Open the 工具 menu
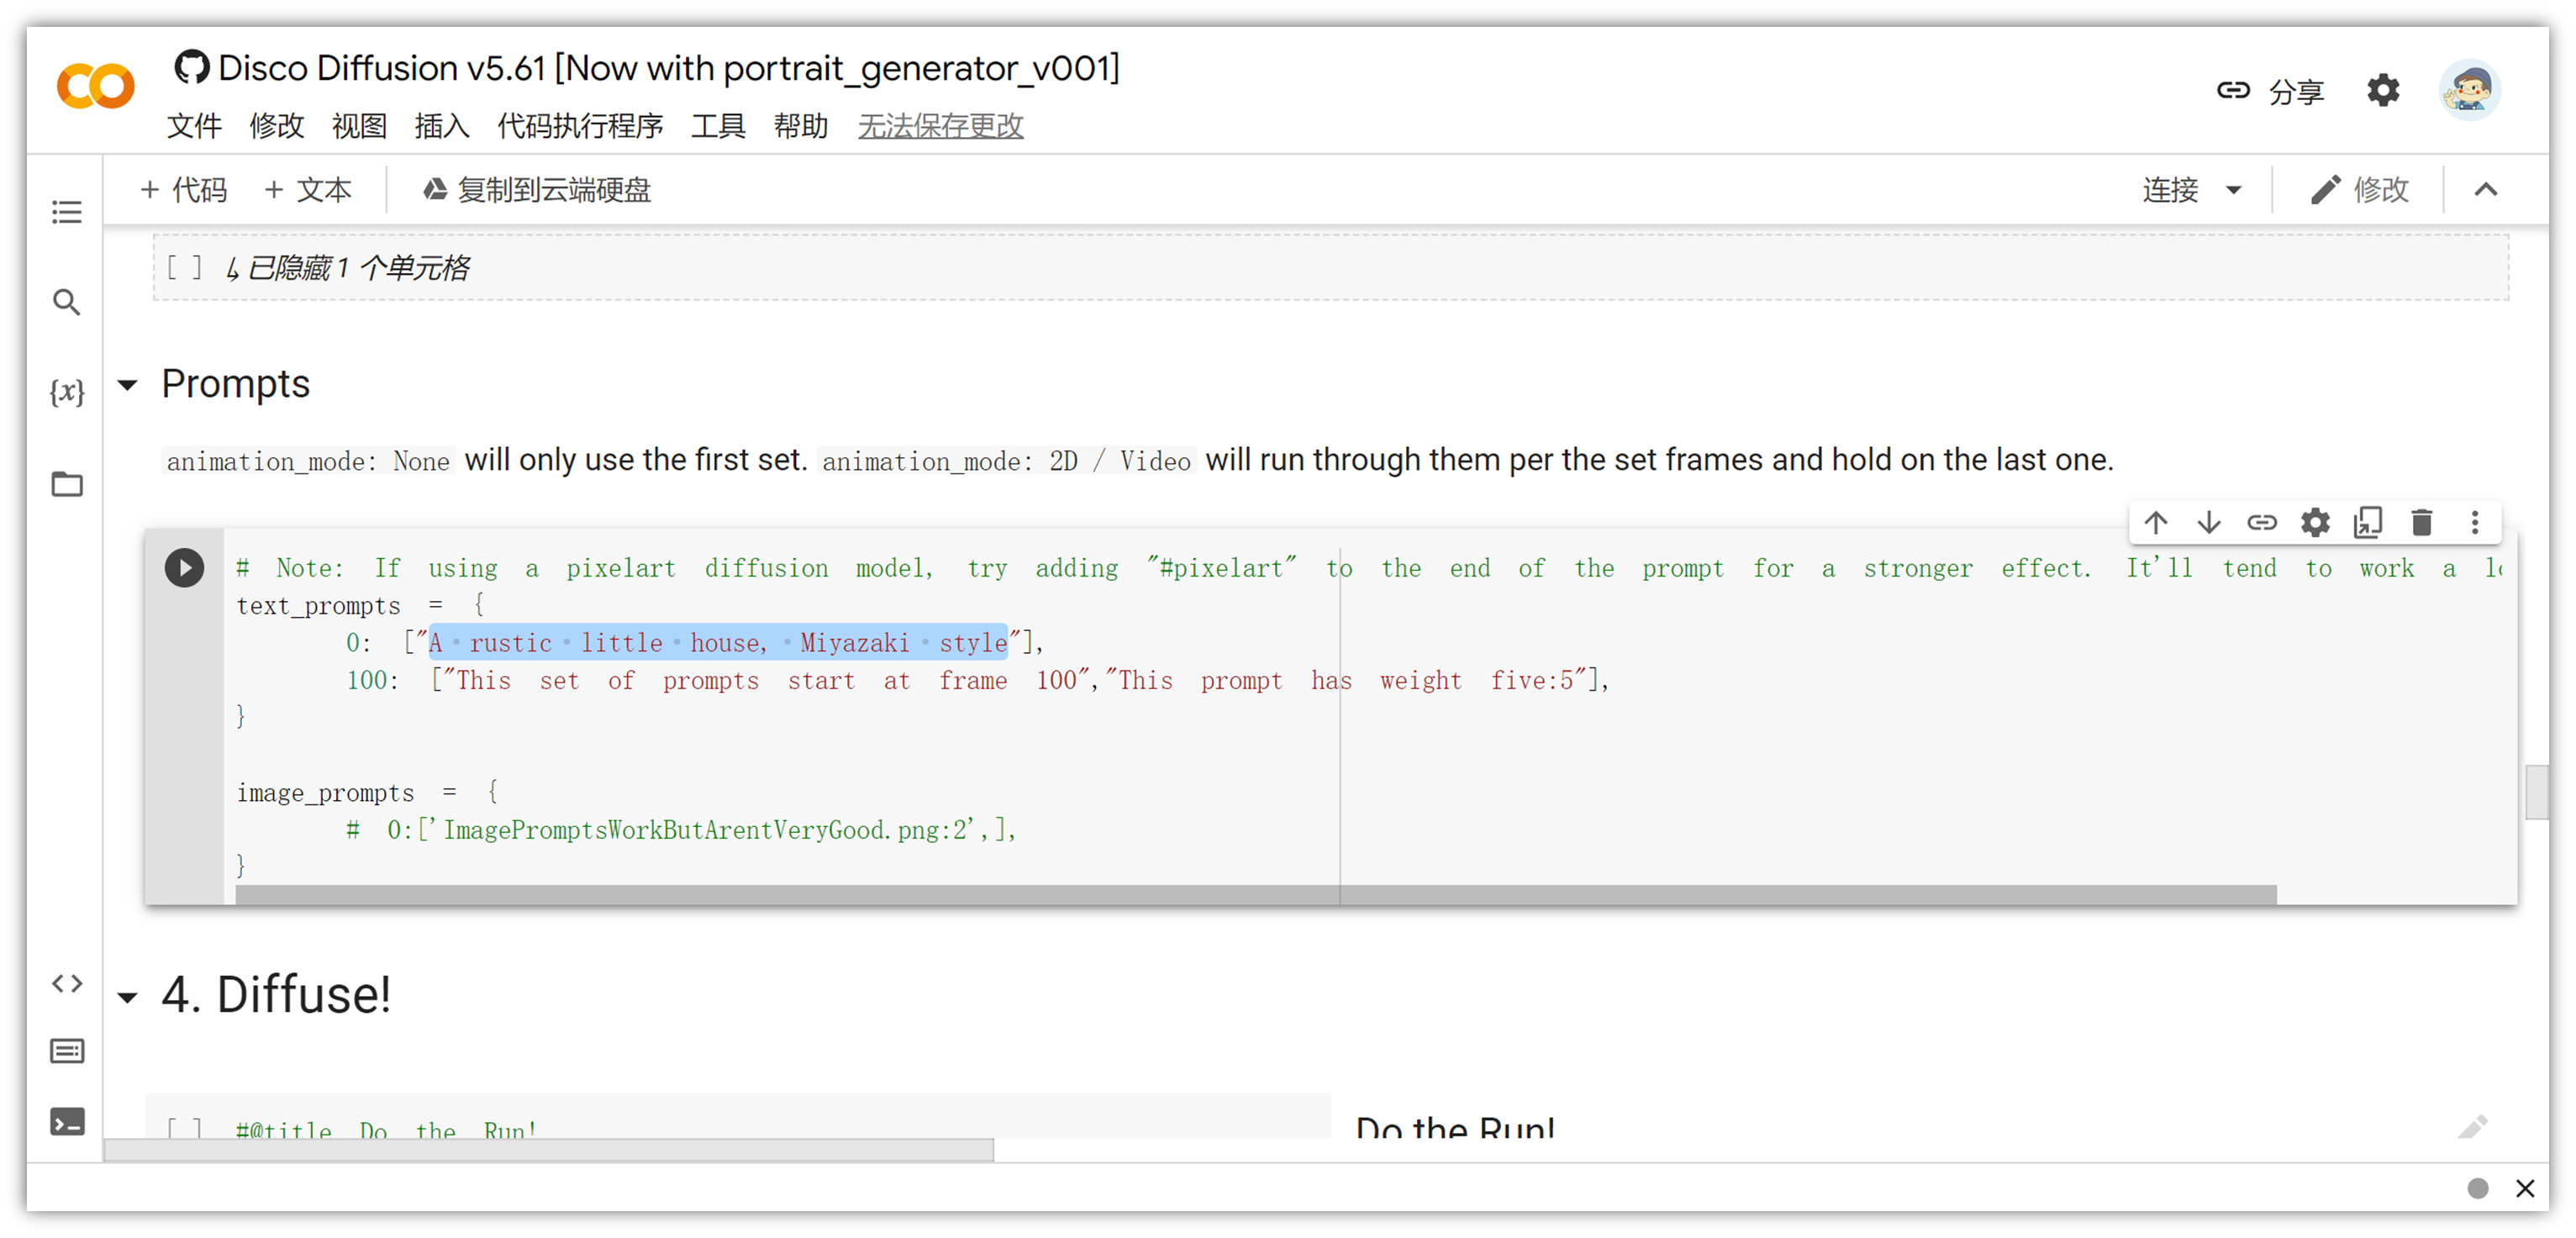This screenshot has height=1238, width=2576. tap(718, 126)
